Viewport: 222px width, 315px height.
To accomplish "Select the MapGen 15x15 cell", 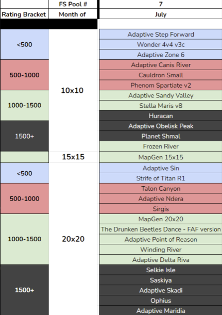I will (161, 157).
